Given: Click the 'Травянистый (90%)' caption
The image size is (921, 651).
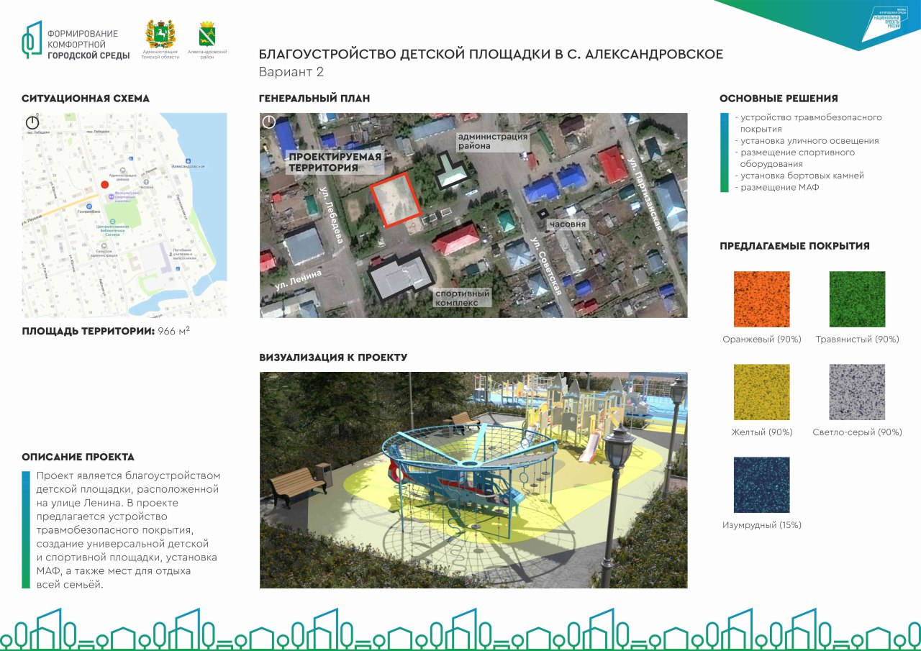Looking at the screenshot, I should coord(857,340).
